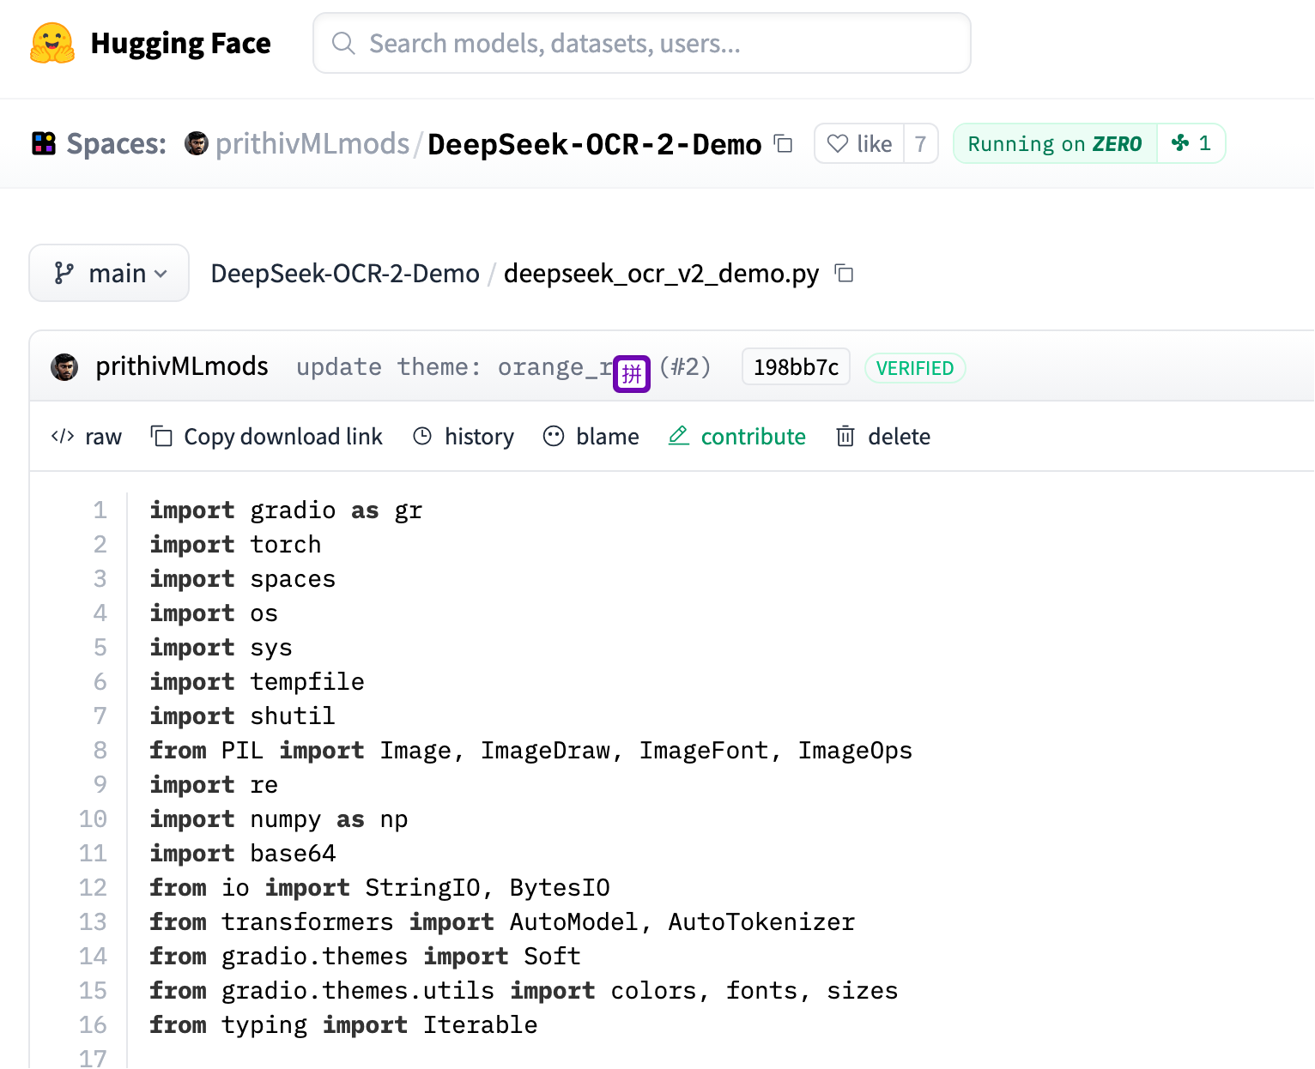Screen dimensions: 1315x1069
Task: Click the history clock icon
Action: point(422,436)
